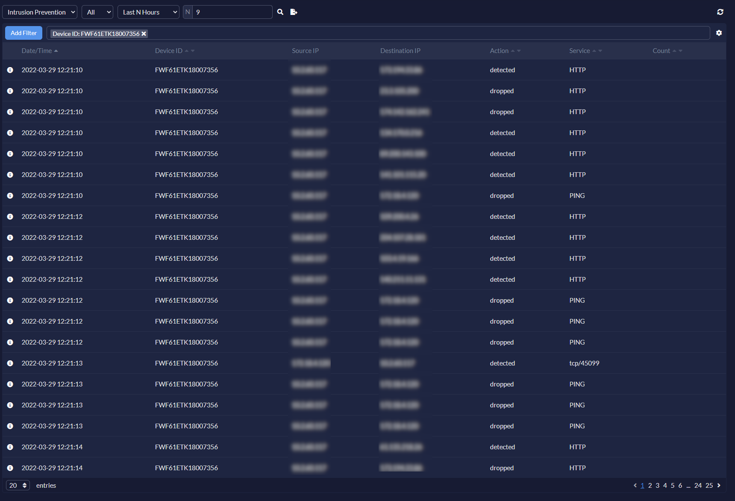The width and height of the screenshot is (735, 501).
Task: Select current page 1 in pagination
Action: pos(642,486)
